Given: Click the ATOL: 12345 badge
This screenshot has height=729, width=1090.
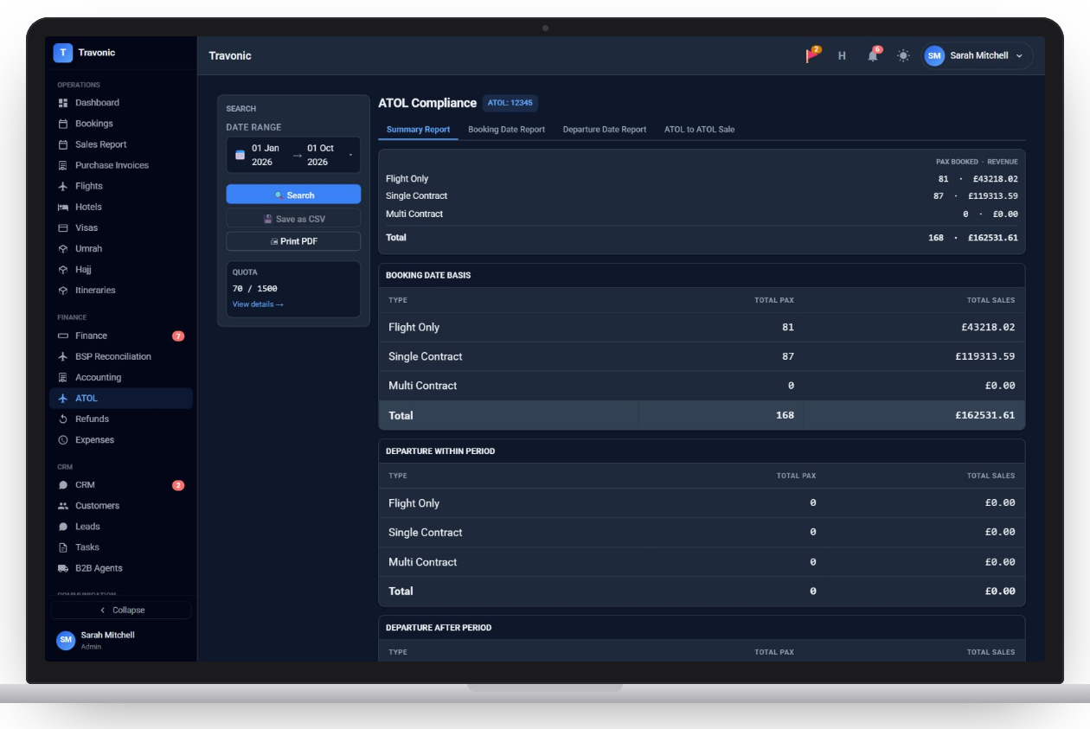Looking at the screenshot, I should tap(510, 103).
